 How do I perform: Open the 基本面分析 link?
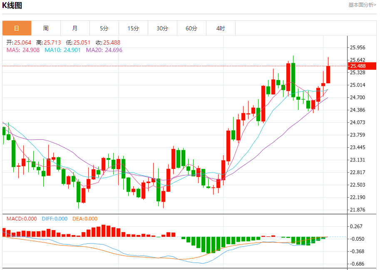[362, 5]
